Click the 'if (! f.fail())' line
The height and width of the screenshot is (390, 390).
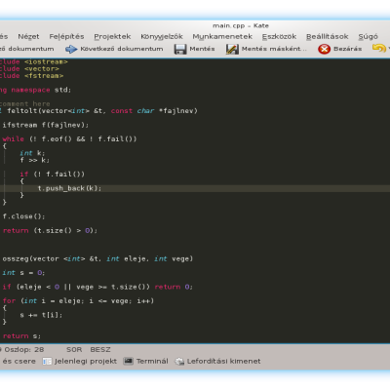coord(52,175)
